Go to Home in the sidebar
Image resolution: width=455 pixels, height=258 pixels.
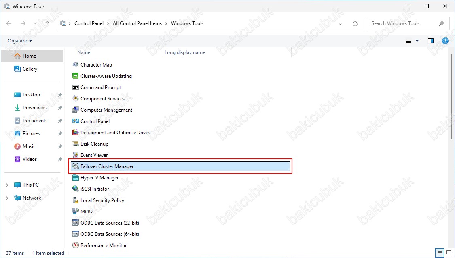[x=32, y=56]
